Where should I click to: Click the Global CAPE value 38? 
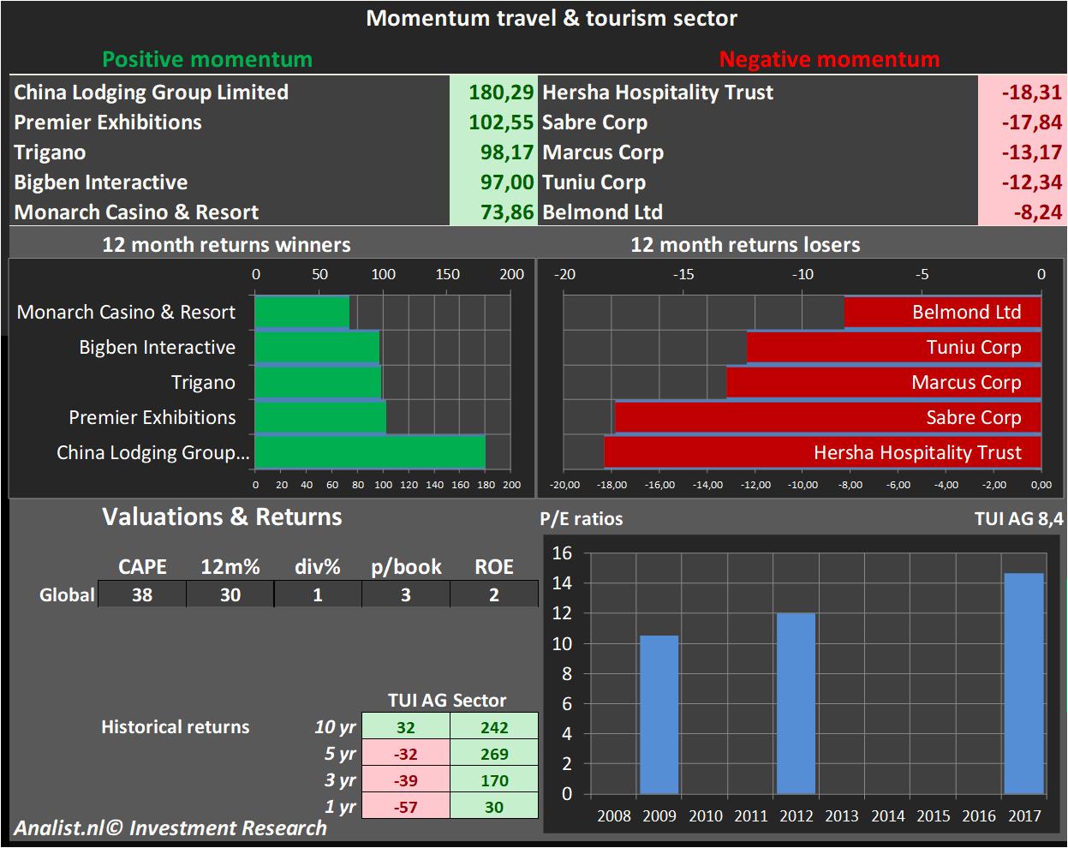[142, 594]
